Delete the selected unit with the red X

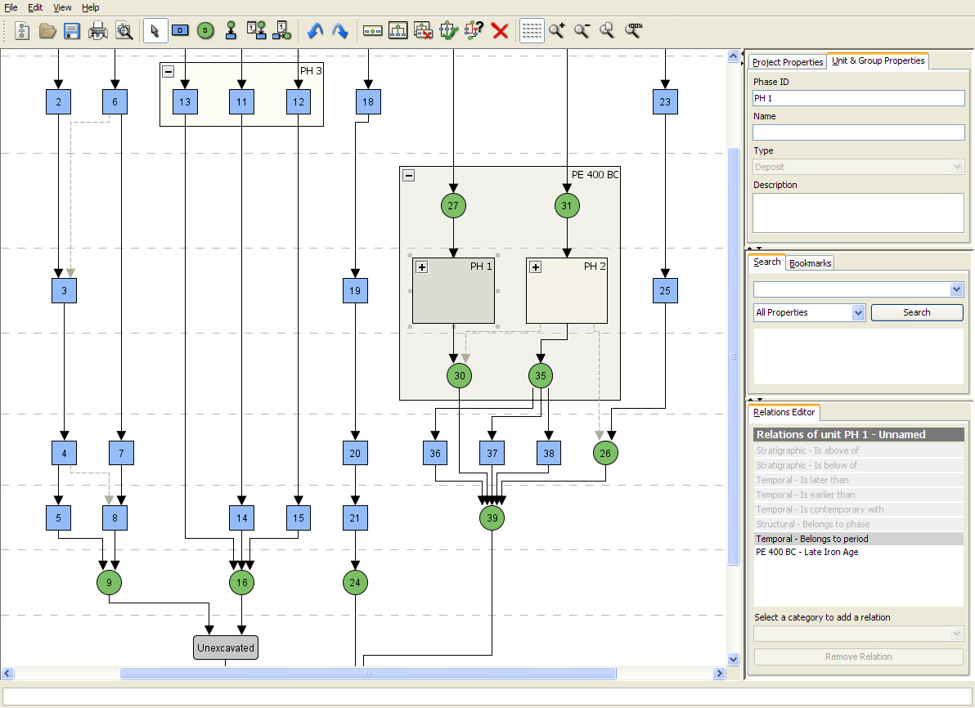click(x=500, y=30)
